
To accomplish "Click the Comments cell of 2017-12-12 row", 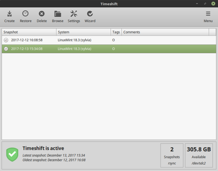I will point(165,40).
